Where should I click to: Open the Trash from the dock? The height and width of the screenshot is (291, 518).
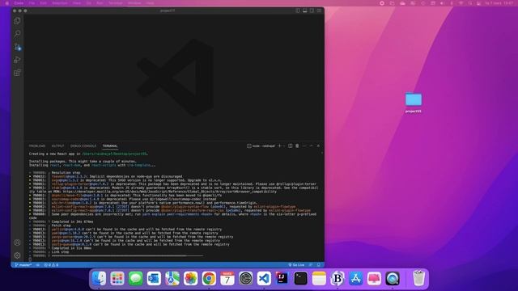coord(419,278)
